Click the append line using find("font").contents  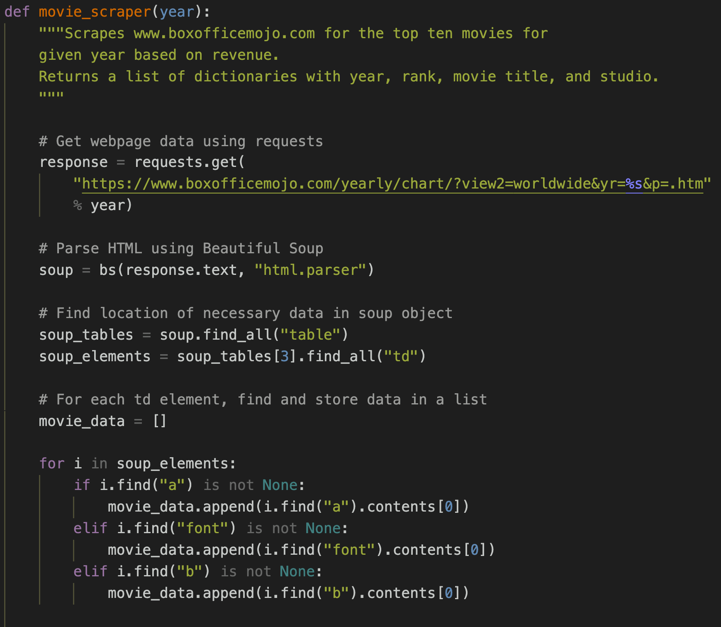pyautogui.click(x=302, y=550)
